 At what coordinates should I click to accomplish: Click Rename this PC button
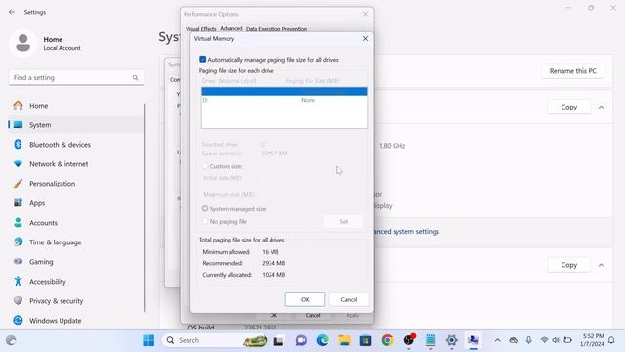coord(573,71)
